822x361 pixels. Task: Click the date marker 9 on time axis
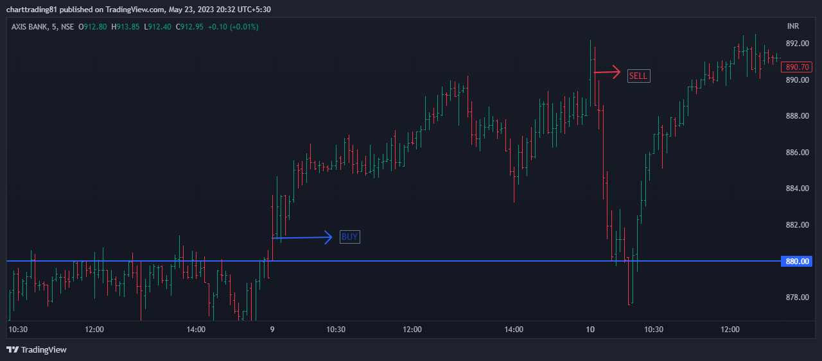pyautogui.click(x=272, y=330)
